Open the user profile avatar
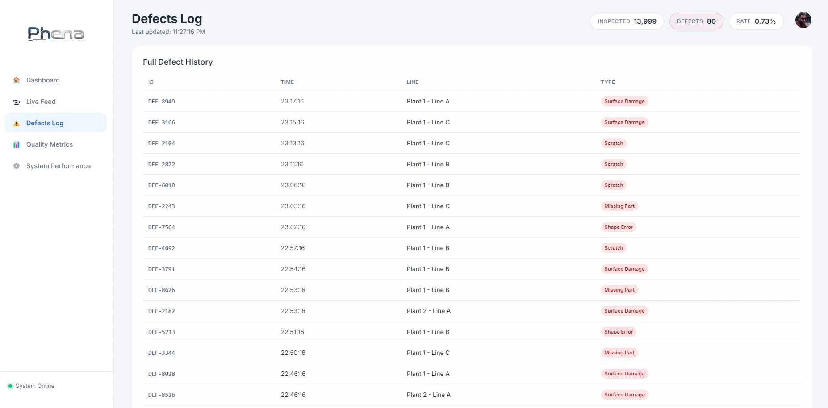The image size is (828, 408). coord(803,20)
